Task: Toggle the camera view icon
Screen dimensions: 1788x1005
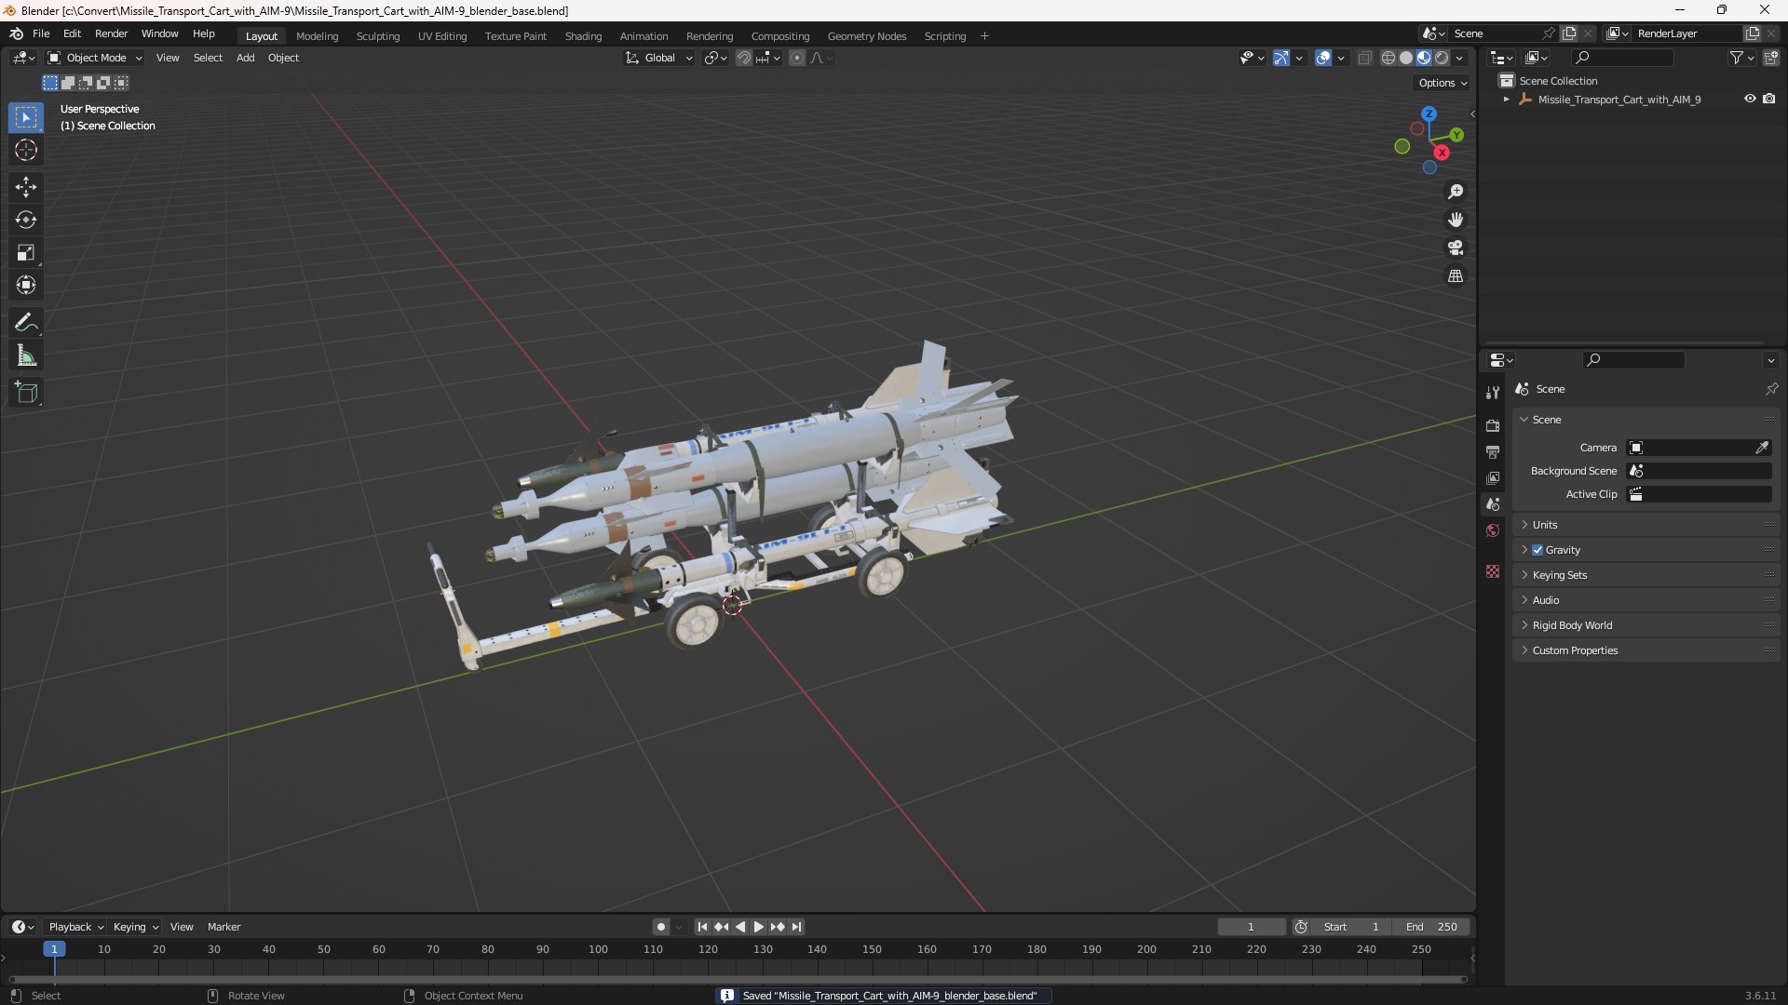Action: pyautogui.click(x=1456, y=248)
